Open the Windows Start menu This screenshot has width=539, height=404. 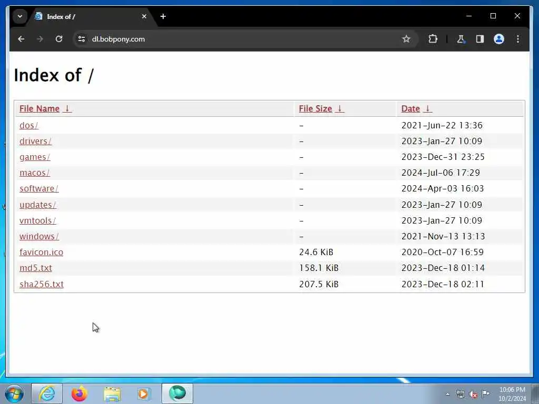(x=14, y=393)
